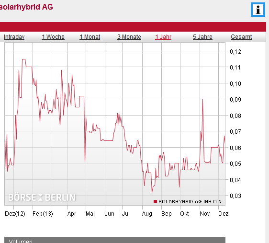269x243 pixels.
Task: Click the red legend square for SOLARHYBRID AG
Action: click(155, 201)
